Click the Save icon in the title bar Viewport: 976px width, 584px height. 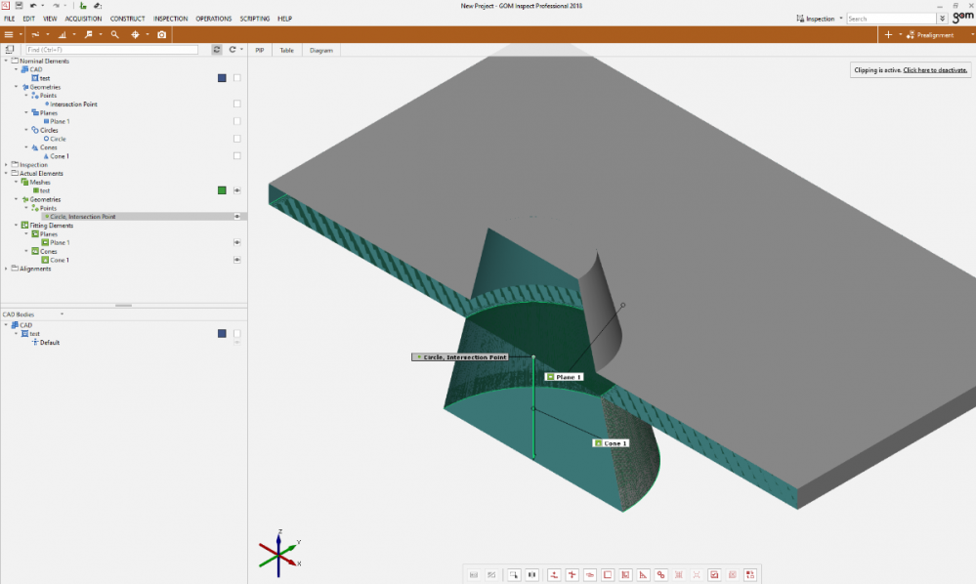19,6
